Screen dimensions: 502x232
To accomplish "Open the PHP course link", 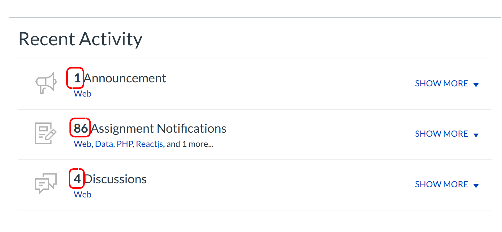I will coord(125,144).
